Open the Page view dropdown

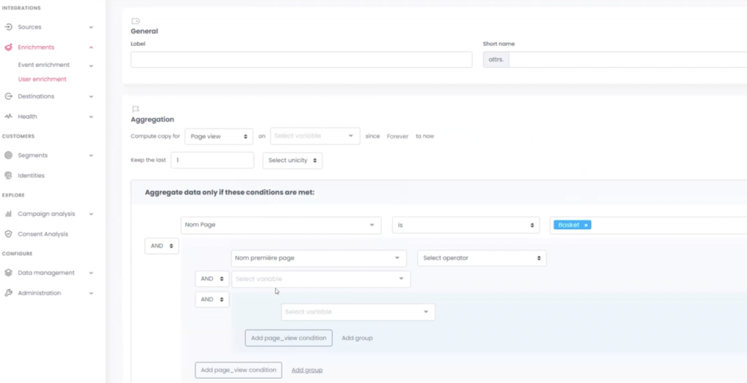(218, 136)
